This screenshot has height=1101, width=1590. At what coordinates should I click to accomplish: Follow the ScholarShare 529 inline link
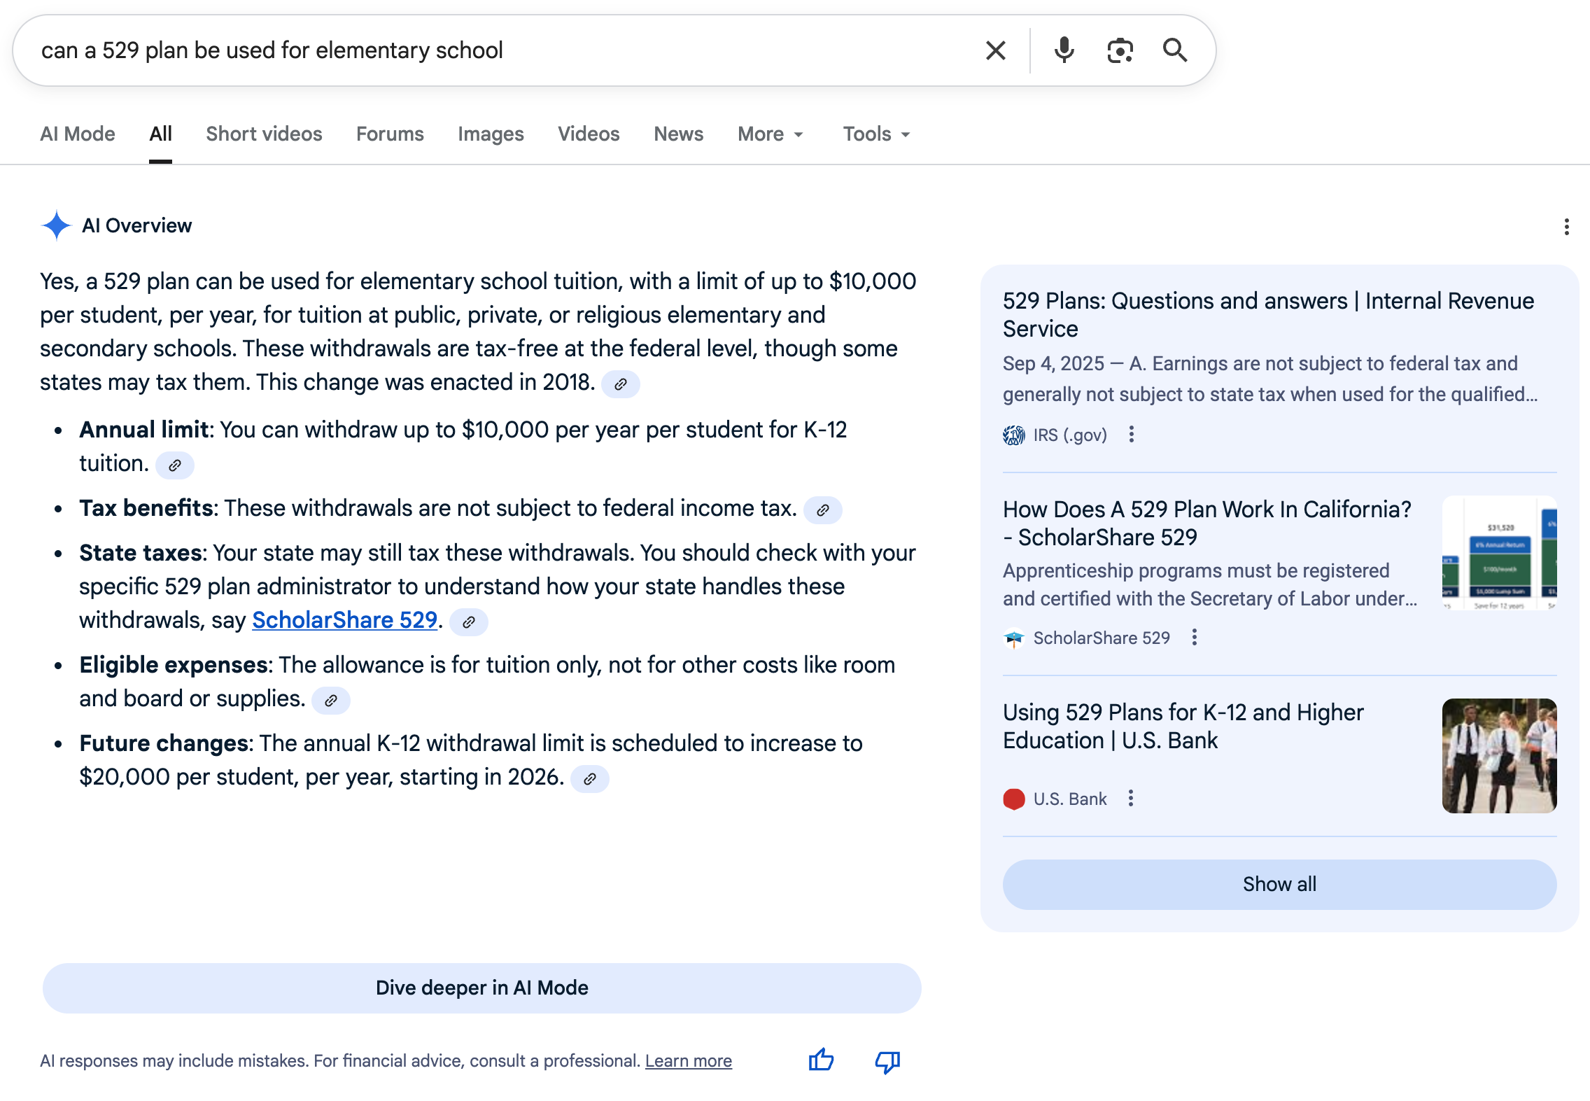point(344,620)
